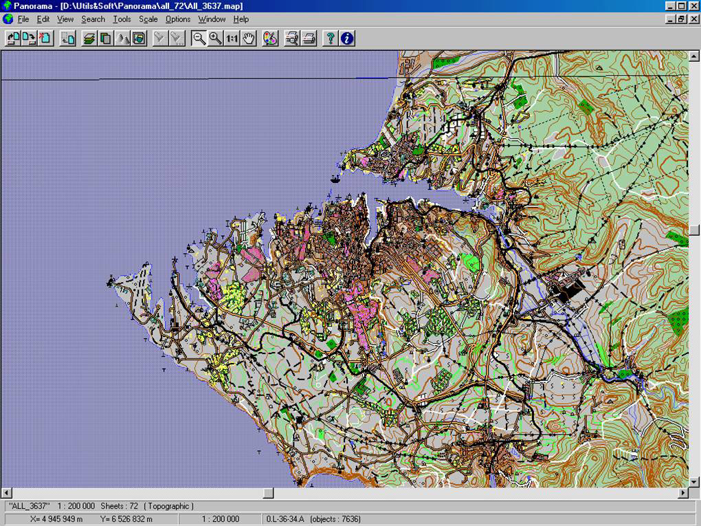
Task: Click the horizontal scrollbar thumb
Action: point(268,493)
